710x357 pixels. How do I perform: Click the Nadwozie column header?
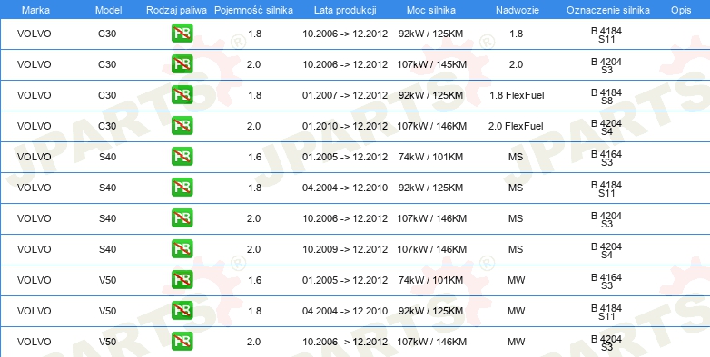[x=518, y=10]
